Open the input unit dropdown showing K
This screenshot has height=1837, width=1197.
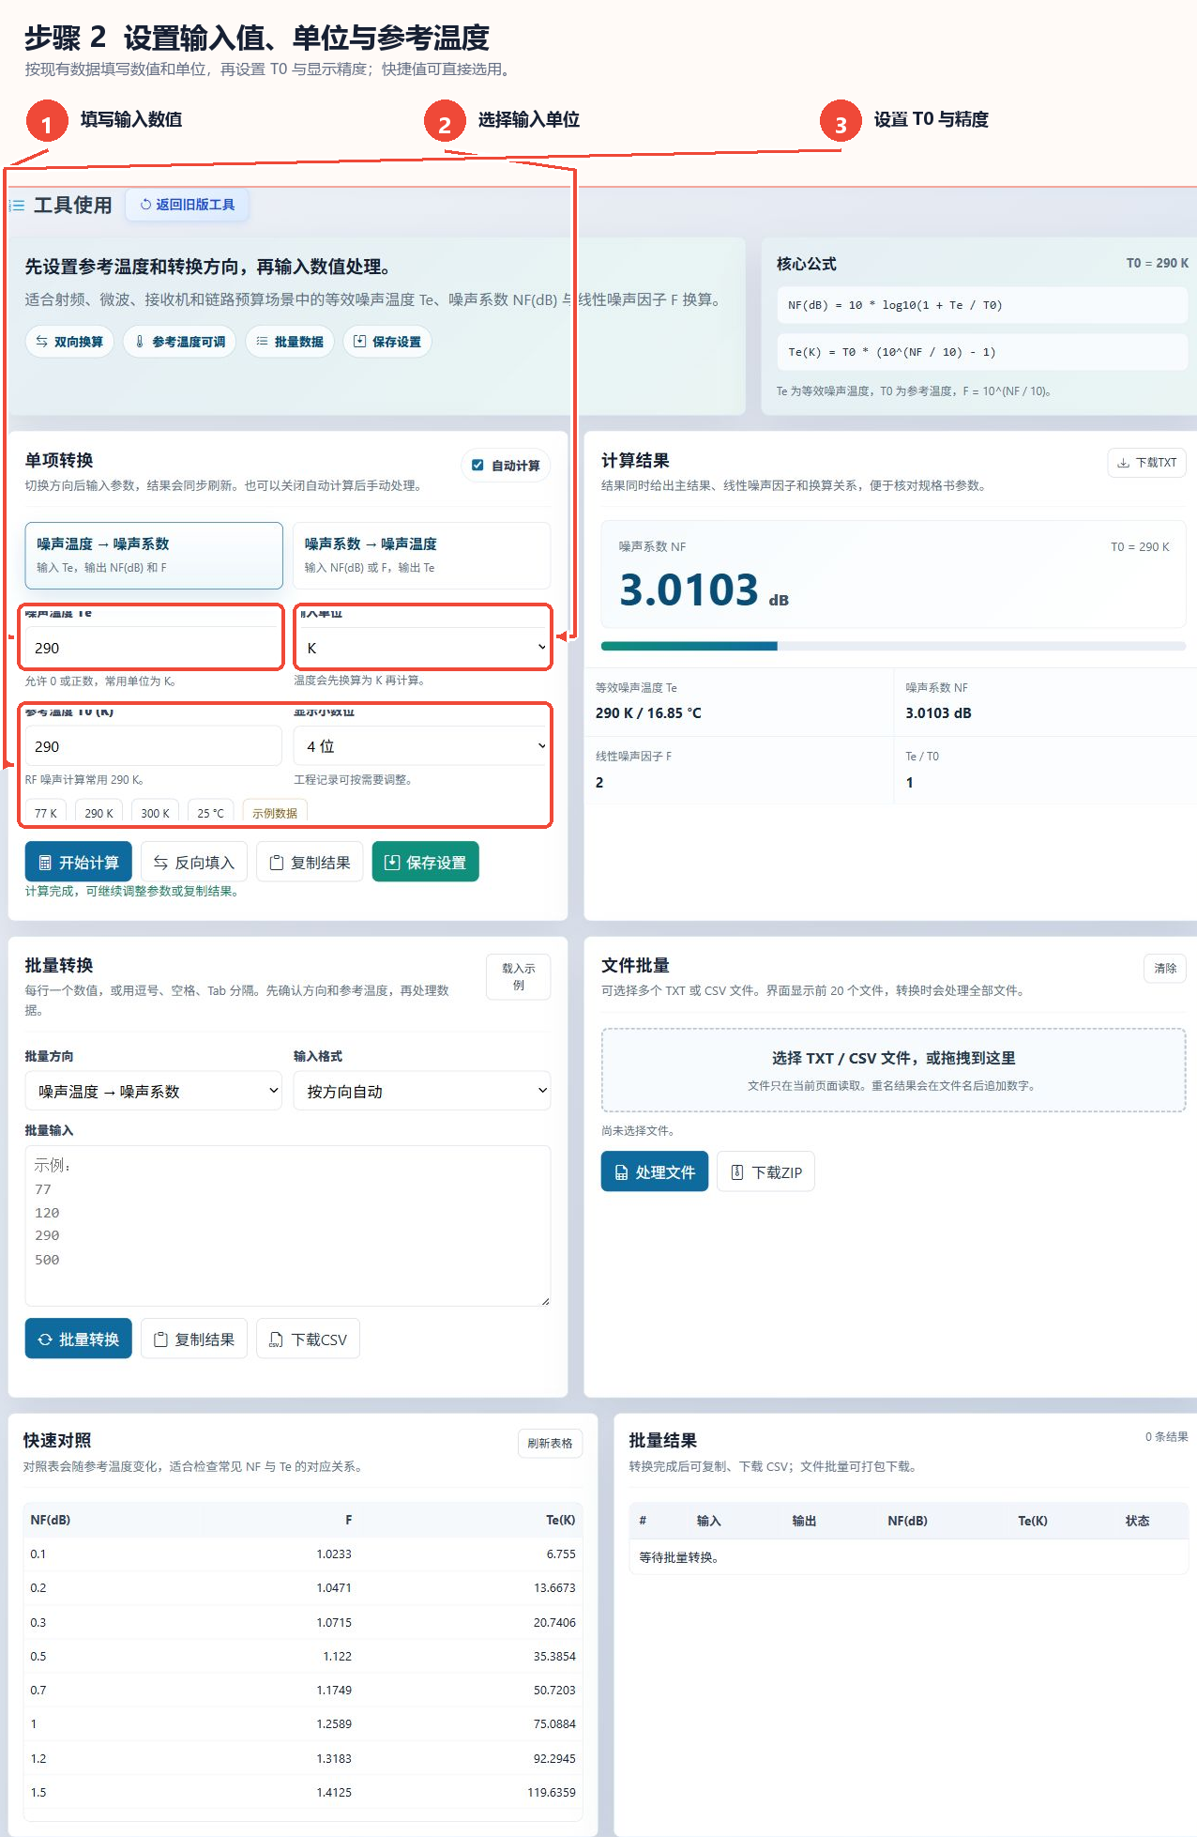[x=422, y=648]
